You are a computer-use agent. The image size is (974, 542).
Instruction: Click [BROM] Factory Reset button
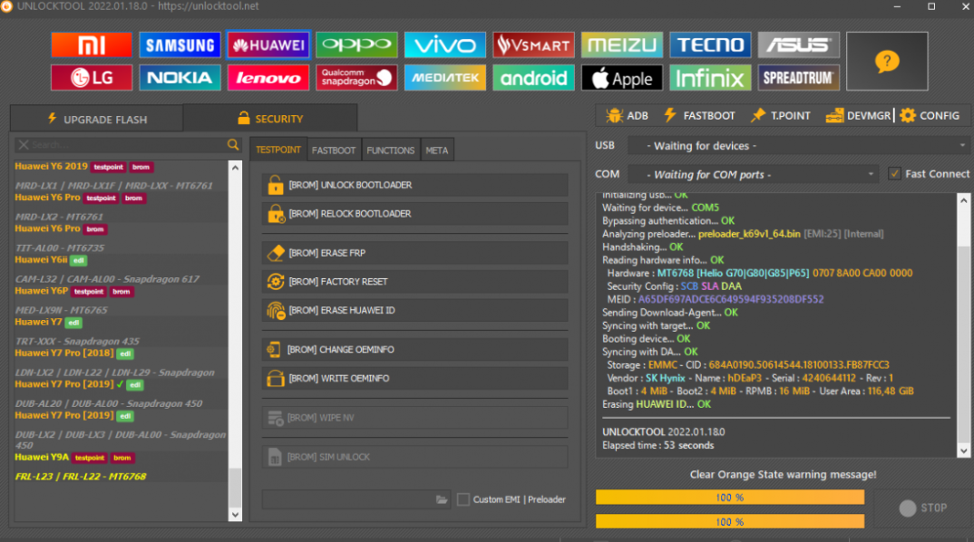click(415, 281)
